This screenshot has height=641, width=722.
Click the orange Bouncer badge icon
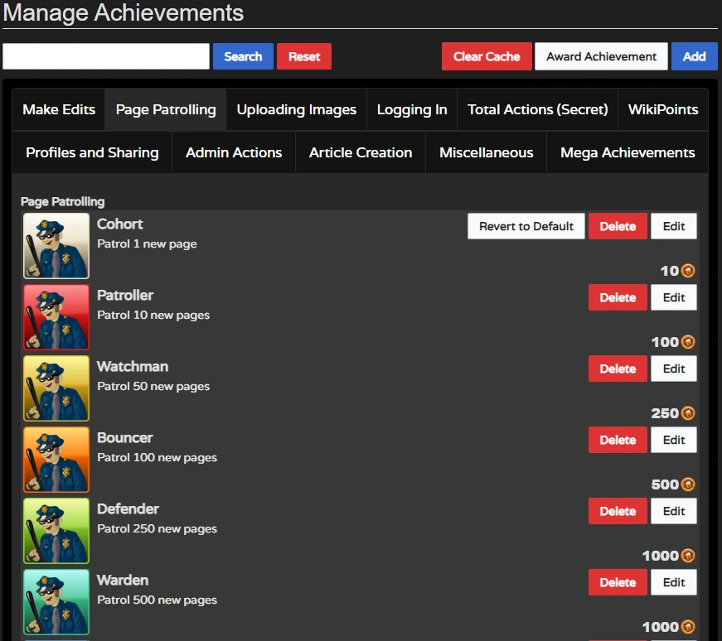[56, 459]
